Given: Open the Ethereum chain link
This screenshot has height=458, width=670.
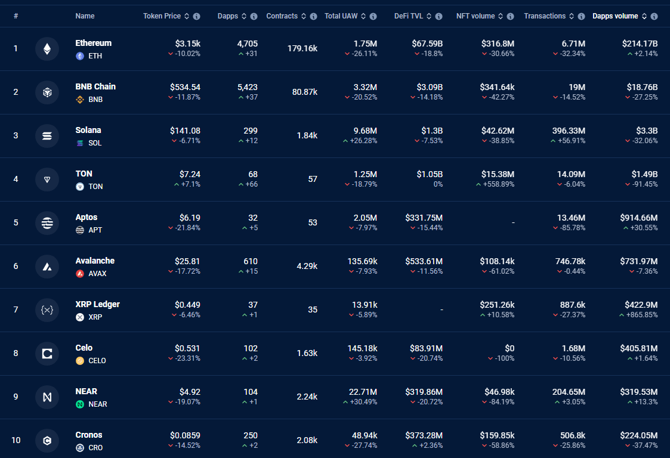Looking at the screenshot, I should [94, 43].
